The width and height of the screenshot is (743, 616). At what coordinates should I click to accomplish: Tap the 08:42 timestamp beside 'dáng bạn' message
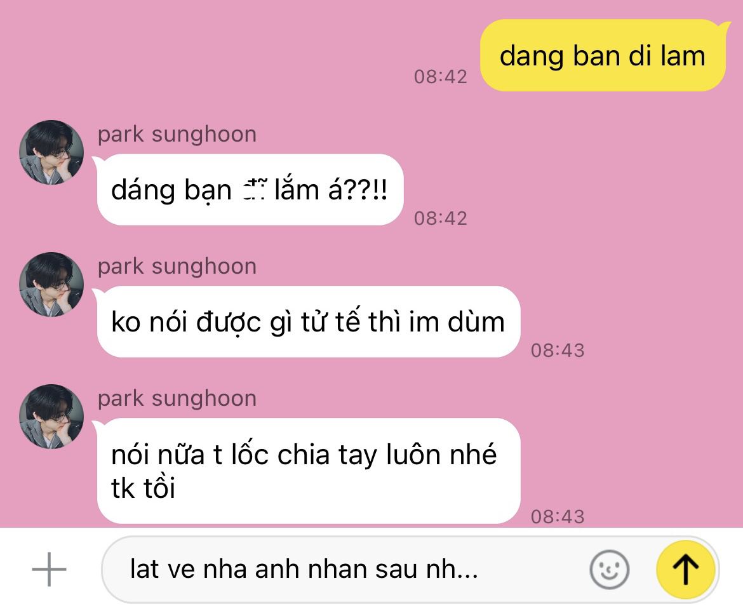441,218
